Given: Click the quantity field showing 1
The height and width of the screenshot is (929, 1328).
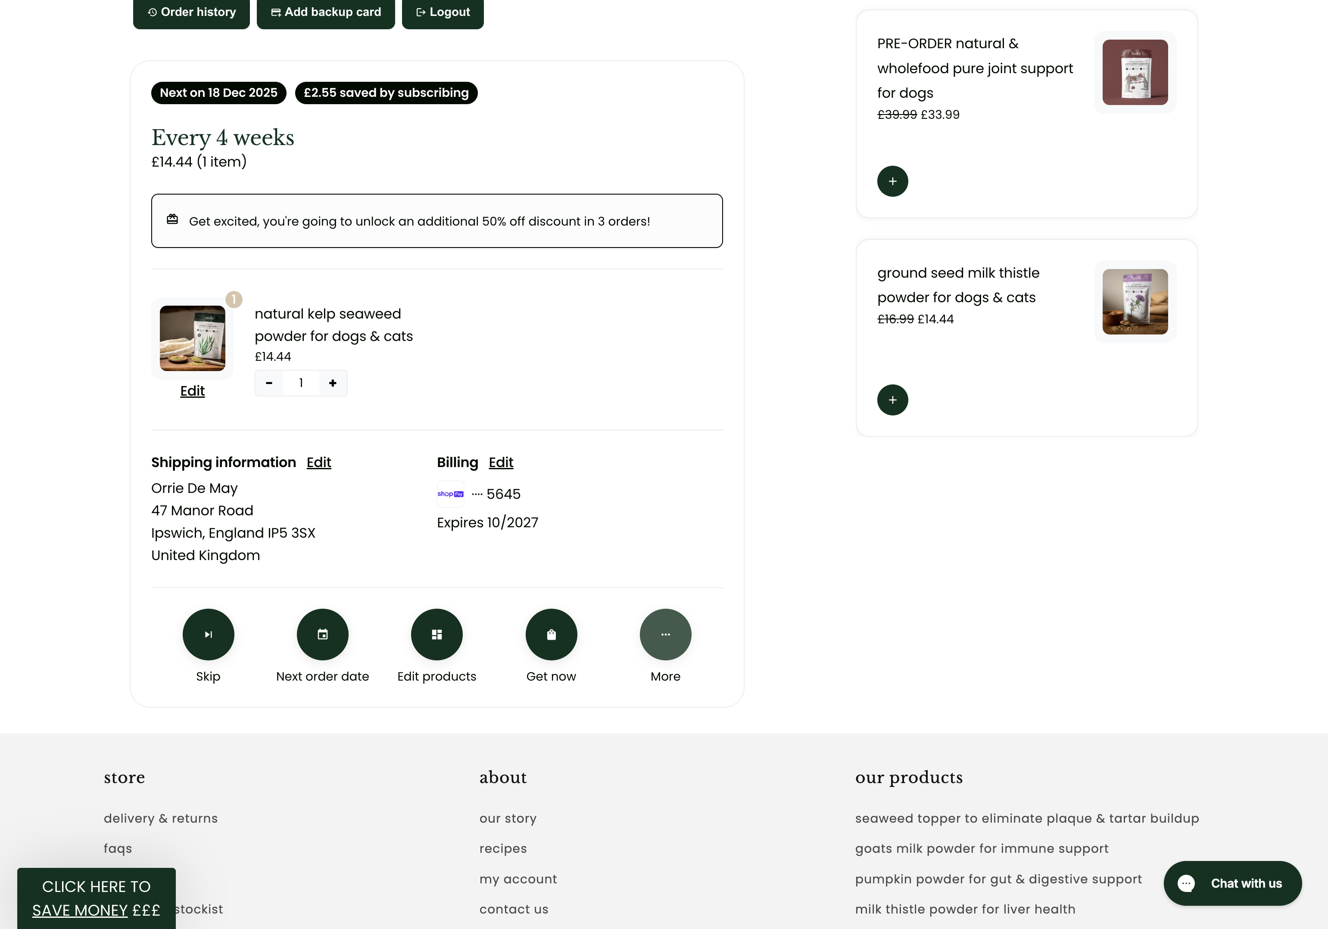Looking at the screenshot, I should (301, 383).
